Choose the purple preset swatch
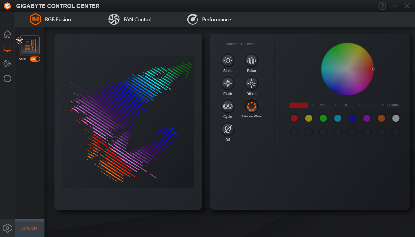The image size is (415, 237). pyautogui.click(x=367, y=118)
